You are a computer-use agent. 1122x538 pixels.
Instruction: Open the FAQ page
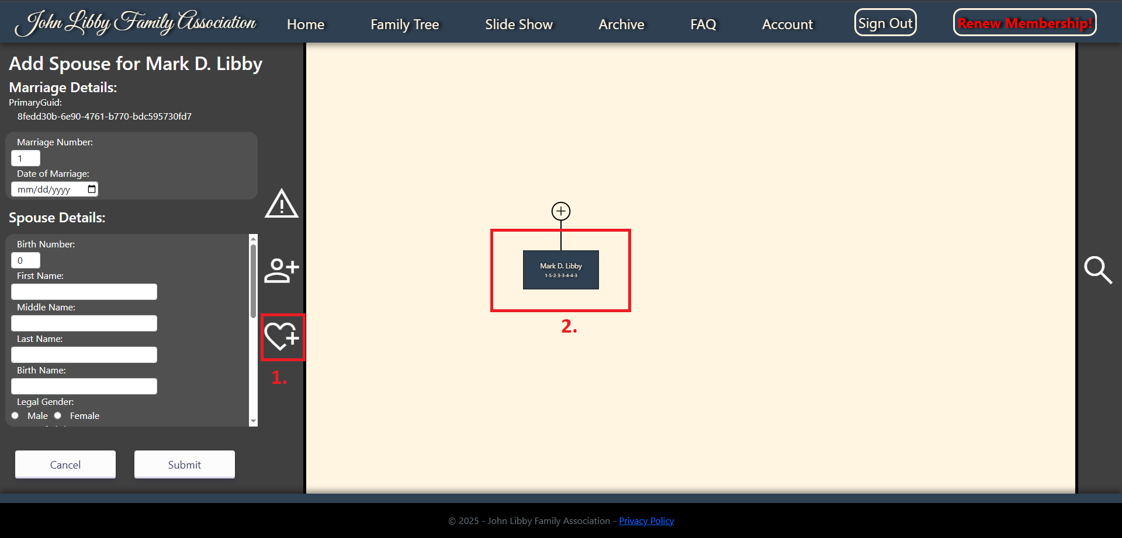703,25
